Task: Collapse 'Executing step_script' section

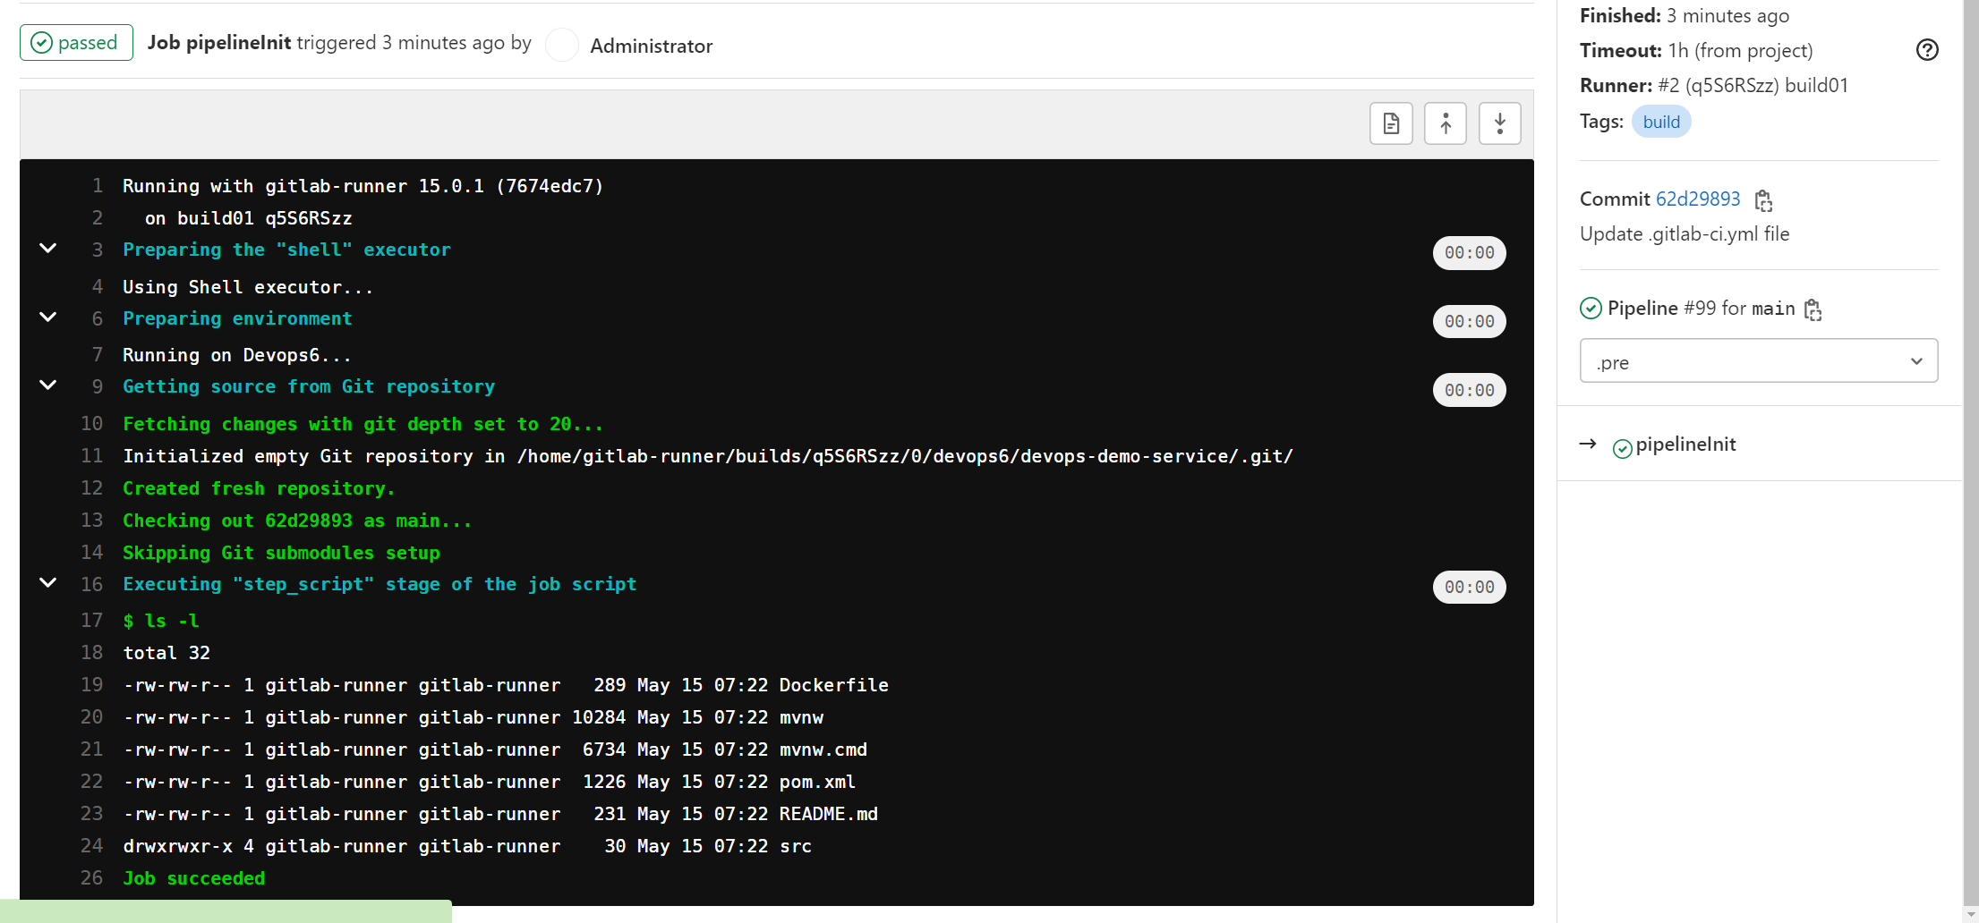Action: coord(48,582)
